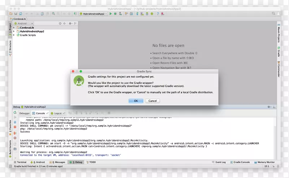Click the Rerun icon in the Debug panel
This screenshot has height=178, width=289.
pos(15,113)
